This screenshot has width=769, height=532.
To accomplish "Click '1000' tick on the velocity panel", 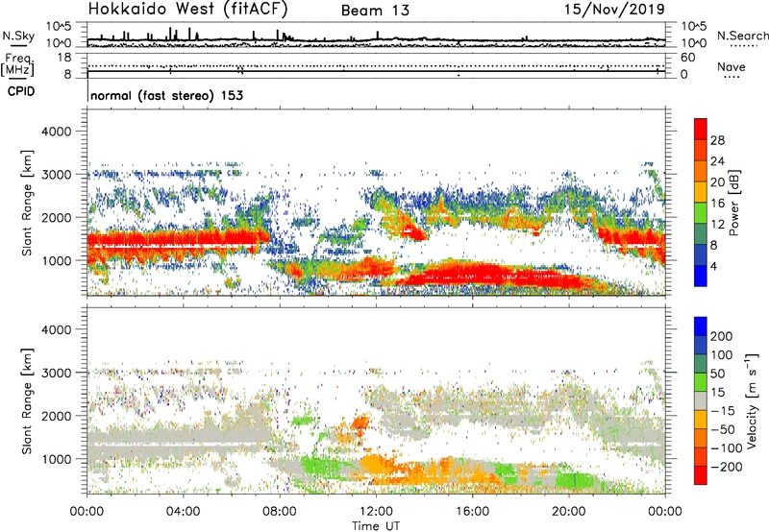I will (x=56, y=459).
